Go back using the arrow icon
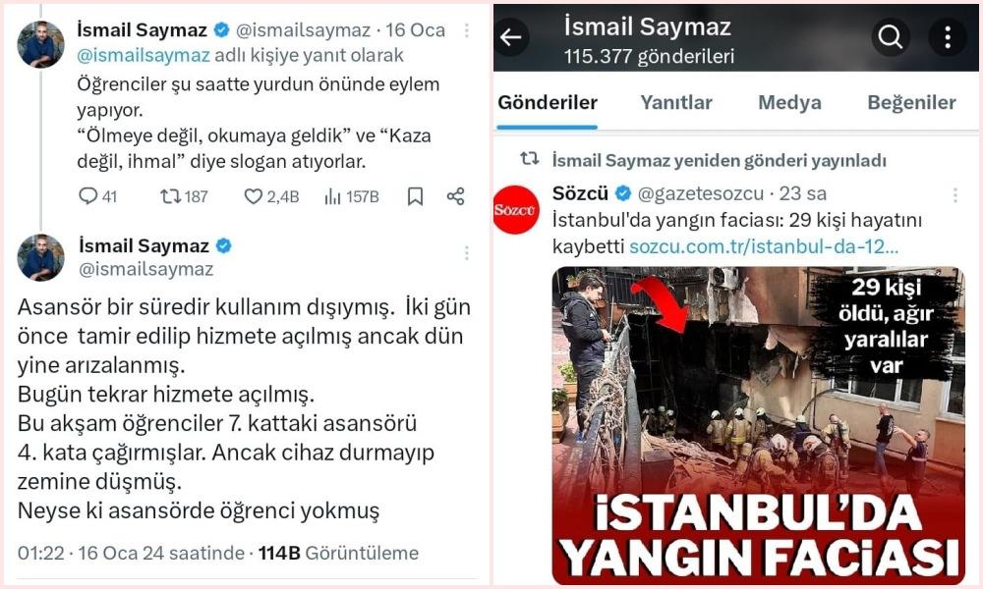Image resolution: width=983 pixels, height=589 pixels. (x=511, y=37)
